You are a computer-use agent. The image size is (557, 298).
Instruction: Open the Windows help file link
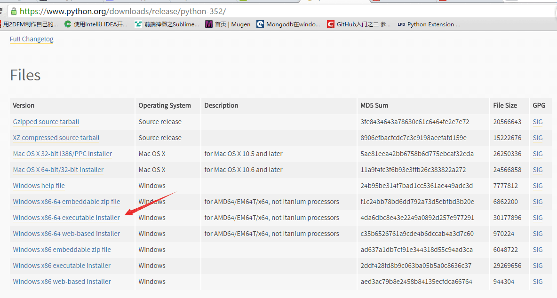coord(39,186)
